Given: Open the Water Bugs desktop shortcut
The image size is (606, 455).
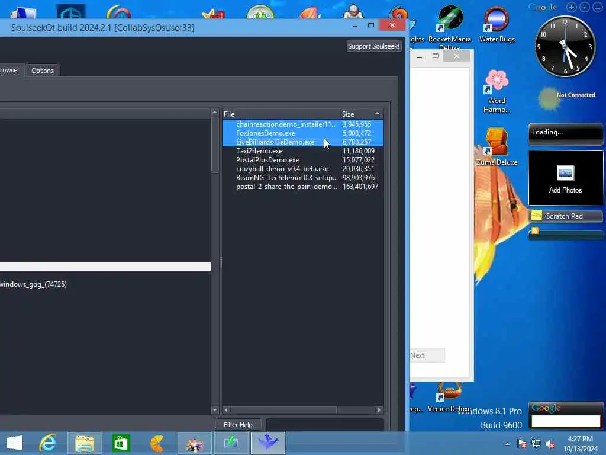Looking at the screenshot, I should coord(497,24).
